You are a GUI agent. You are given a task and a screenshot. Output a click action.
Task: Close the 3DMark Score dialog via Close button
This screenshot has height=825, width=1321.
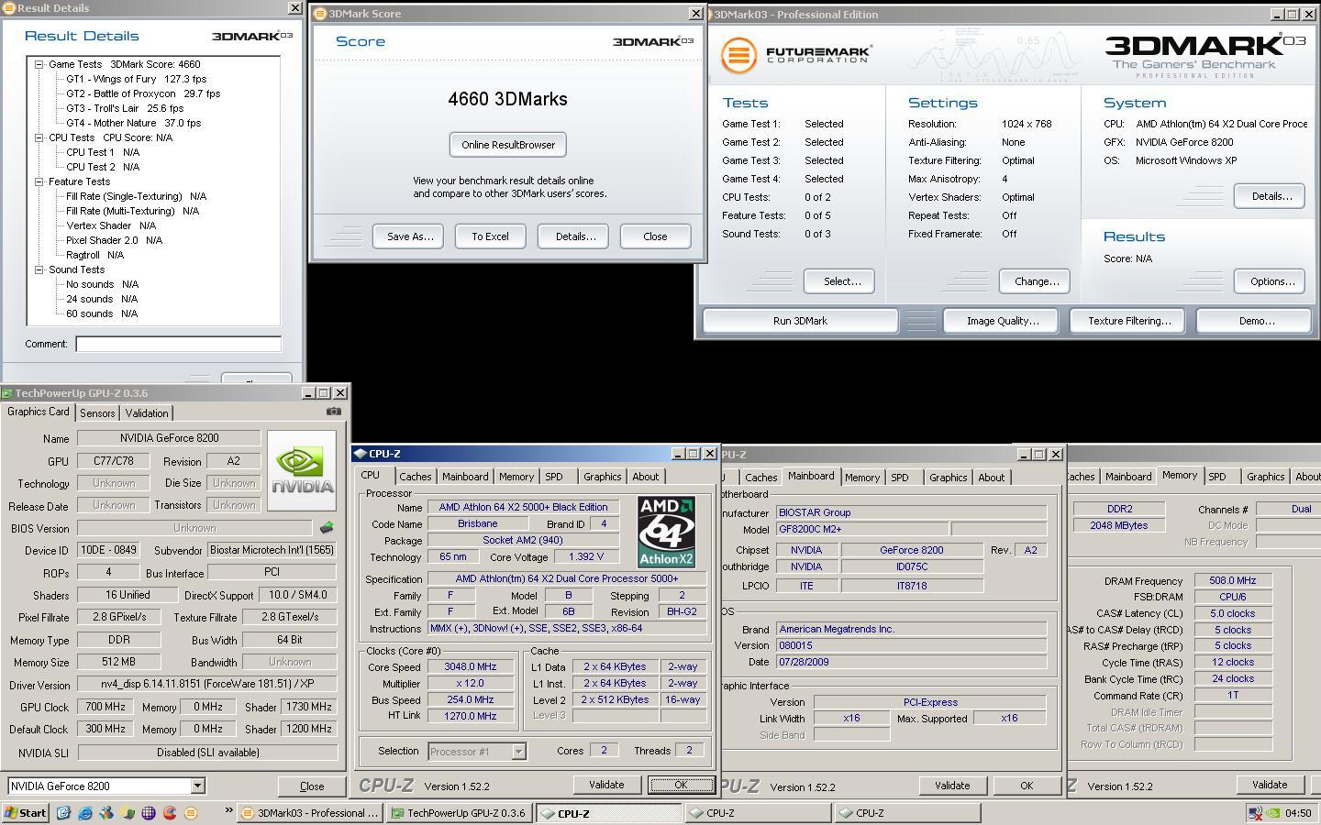pos(655,236)
